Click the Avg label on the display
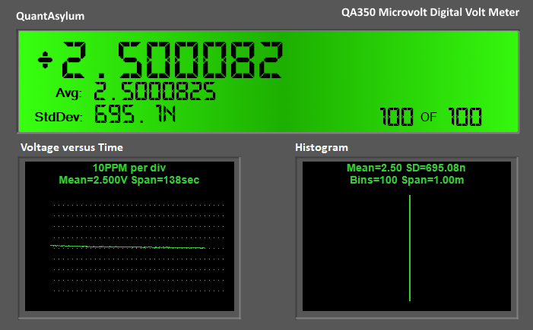533x330 pixels. [x=68, y=93]
